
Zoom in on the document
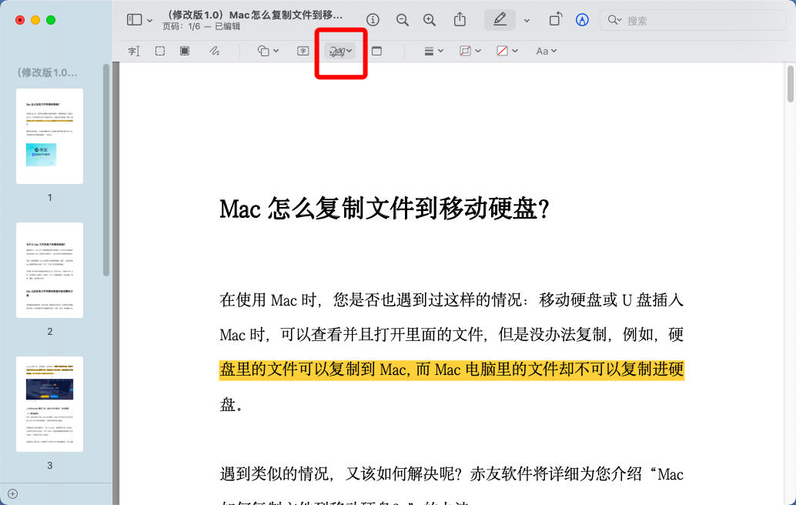click(430, 20)
